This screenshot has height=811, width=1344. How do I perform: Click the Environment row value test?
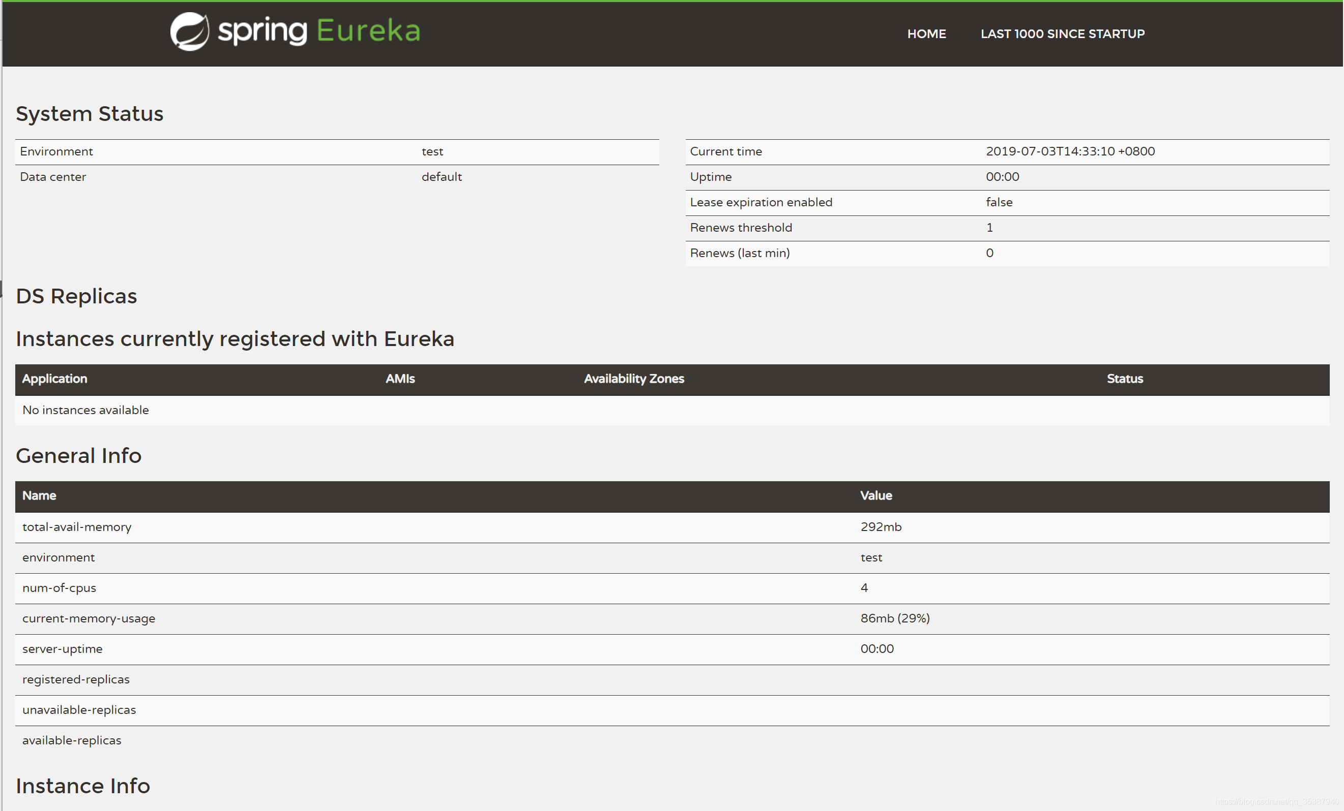point(432,151)
